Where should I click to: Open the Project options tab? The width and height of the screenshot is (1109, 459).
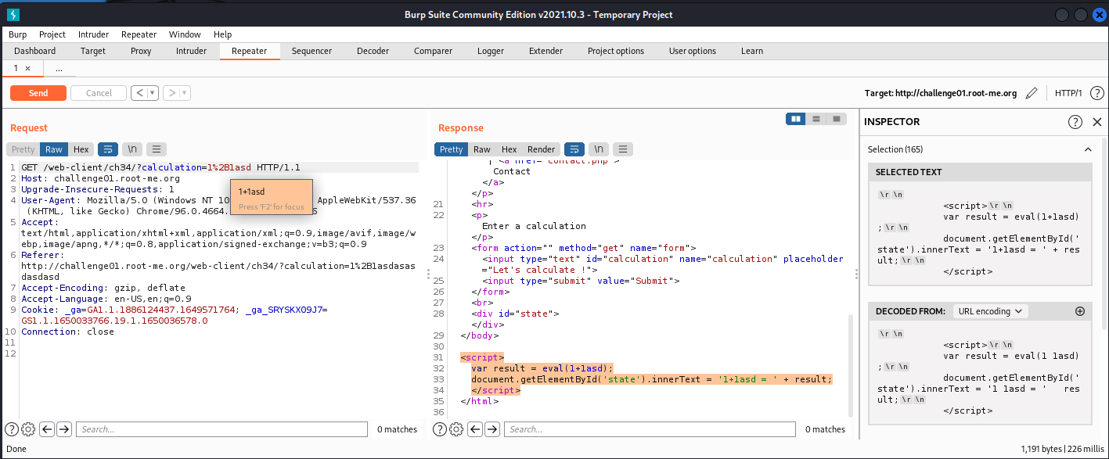(616, 51)
